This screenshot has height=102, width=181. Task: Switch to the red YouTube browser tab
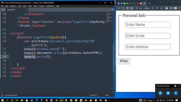138,3
